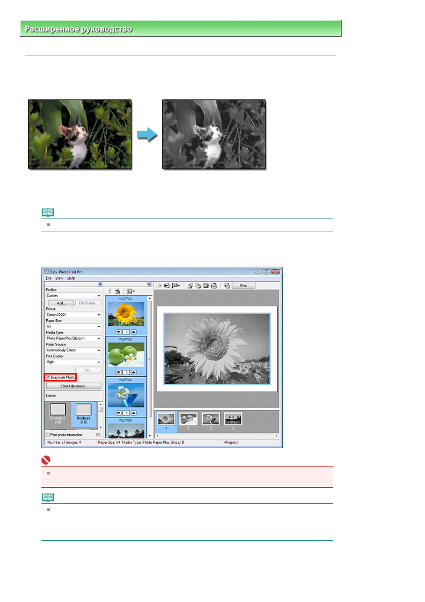This screenshot has height=602, width=425.
Task: Click the greyed first icon in preview toolbar
Action: tap(159, 286)
